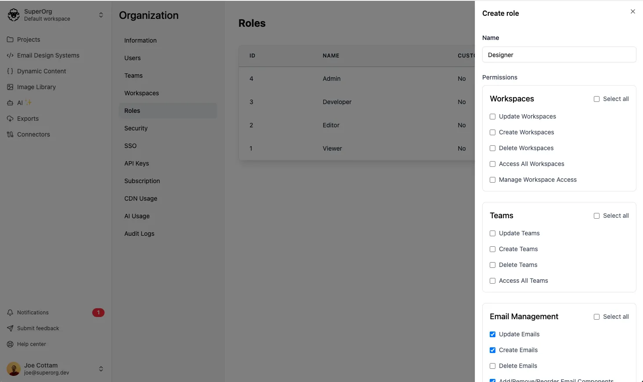Click Submit feedback in the sidebar
The height and width of the screenshot is (382, 643).
coord(38,328)
